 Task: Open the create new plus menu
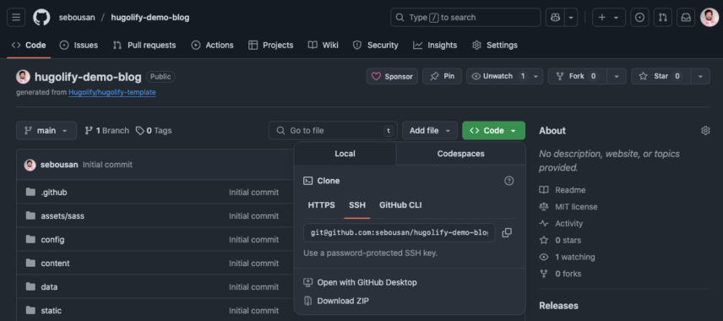[x=609, y=18]
